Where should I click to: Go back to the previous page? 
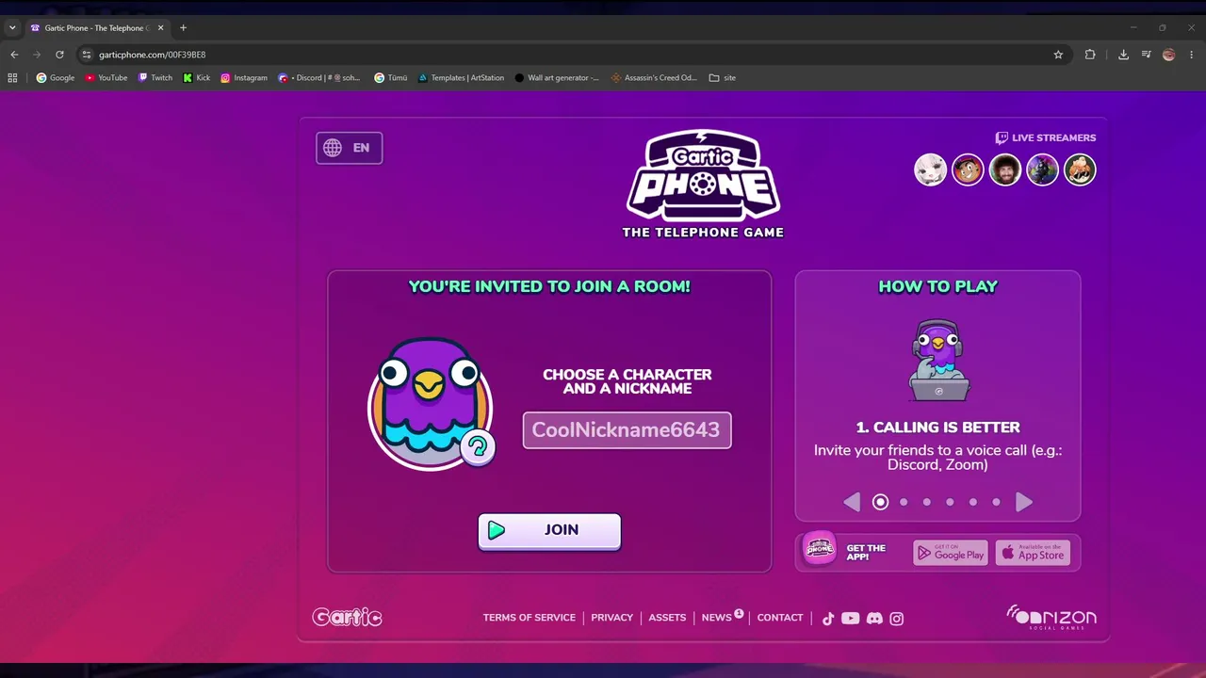click(14, 55)
